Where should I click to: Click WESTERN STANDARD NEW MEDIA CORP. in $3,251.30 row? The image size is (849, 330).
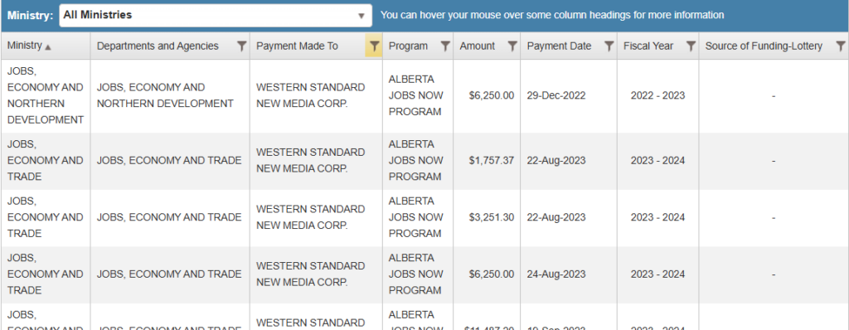(x=310, y=217)
